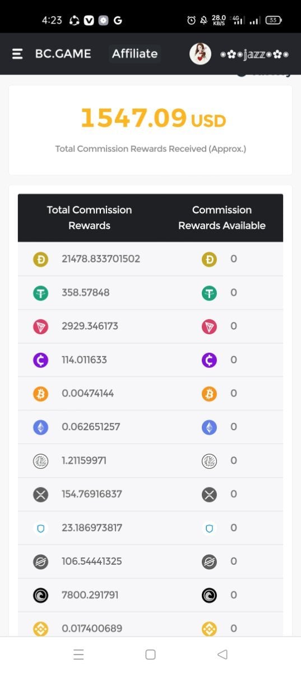Tap the Litecoin icon beside 1.21159971

41,461
